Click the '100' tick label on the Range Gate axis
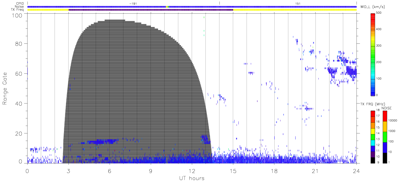 [17, 15]
